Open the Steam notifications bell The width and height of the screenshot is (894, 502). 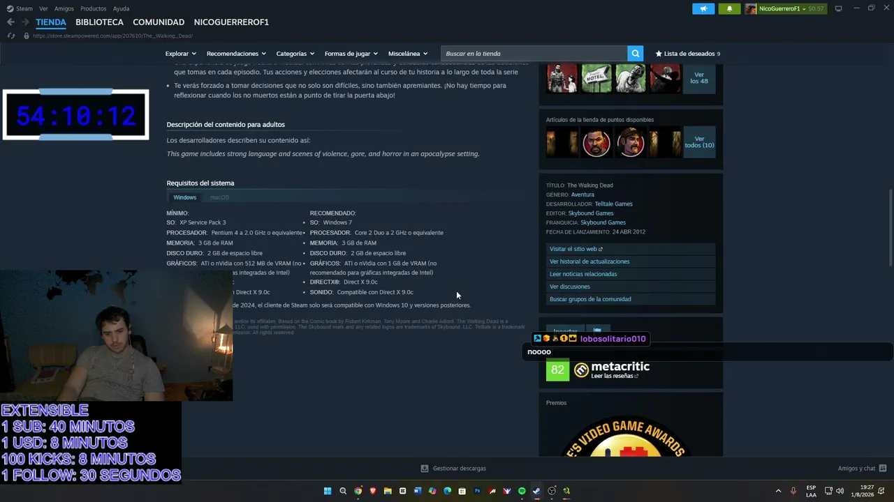729,8
